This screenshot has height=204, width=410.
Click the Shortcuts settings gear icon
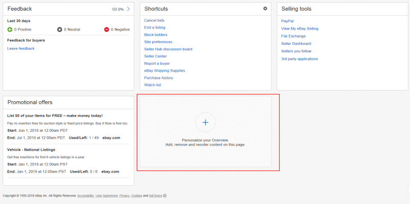265,9
